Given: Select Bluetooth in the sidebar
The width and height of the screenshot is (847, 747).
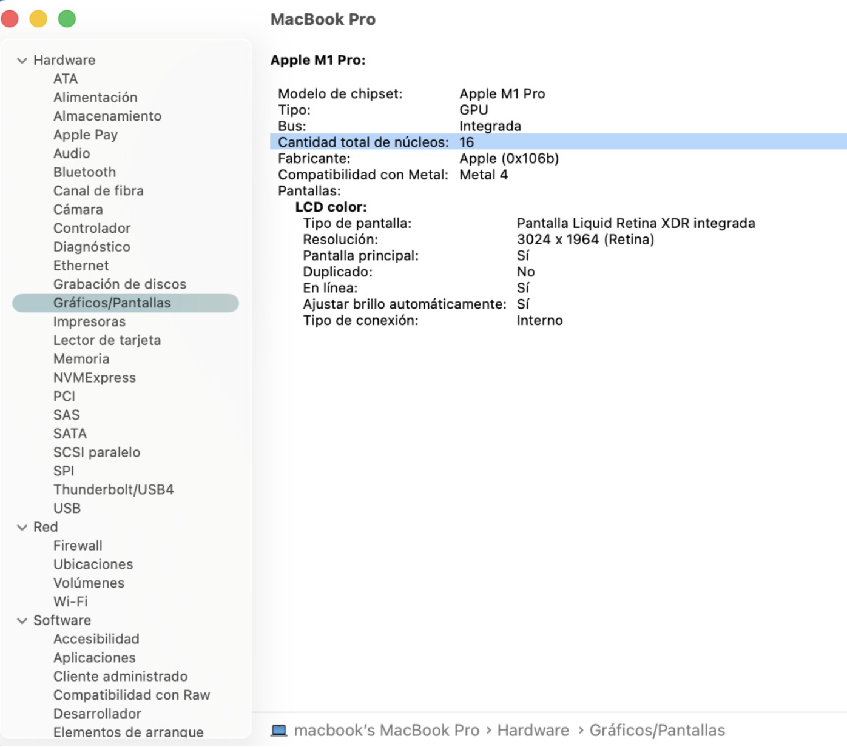Looking at the screenshot, I should click(84, 172).
